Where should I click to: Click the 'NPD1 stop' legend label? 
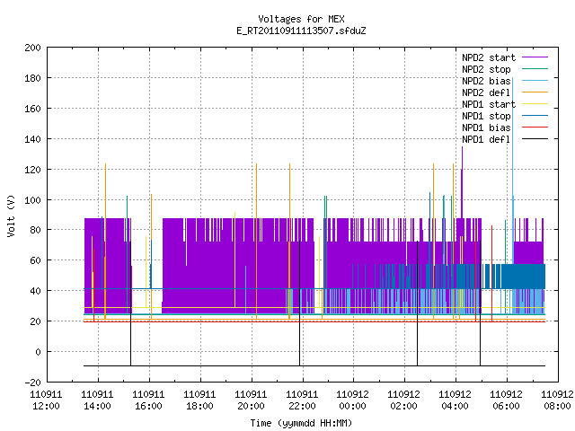(486, 116)
